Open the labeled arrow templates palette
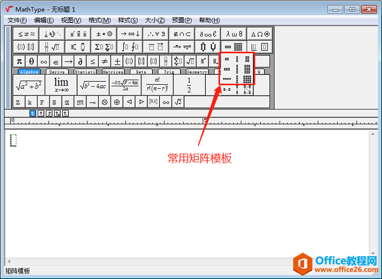The width and height of the screenshot is (382, 279). pos(182,47)
